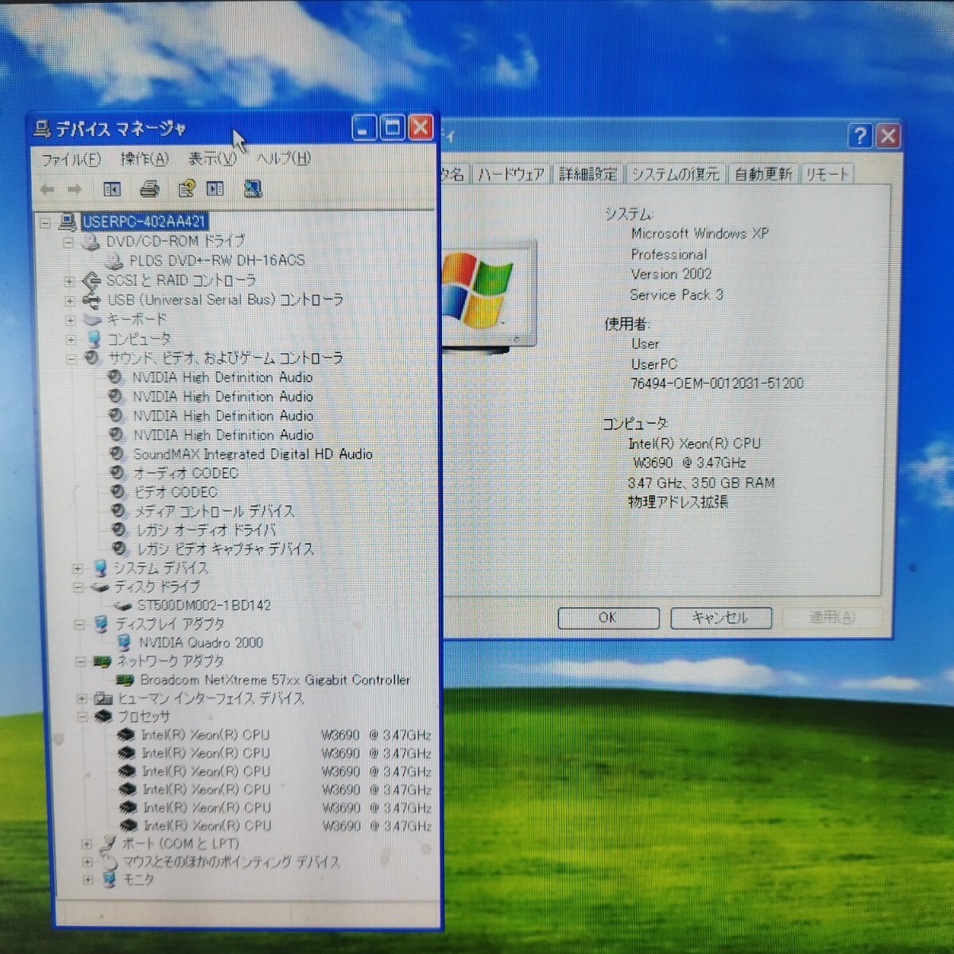This screenshot has height=954, width=954.
Task: Open the ファイル(F) menu
Action: (x=71, y=160)
